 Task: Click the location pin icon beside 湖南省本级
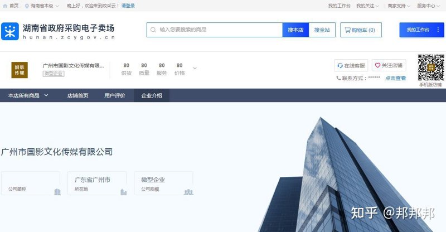tap(27, 6)
